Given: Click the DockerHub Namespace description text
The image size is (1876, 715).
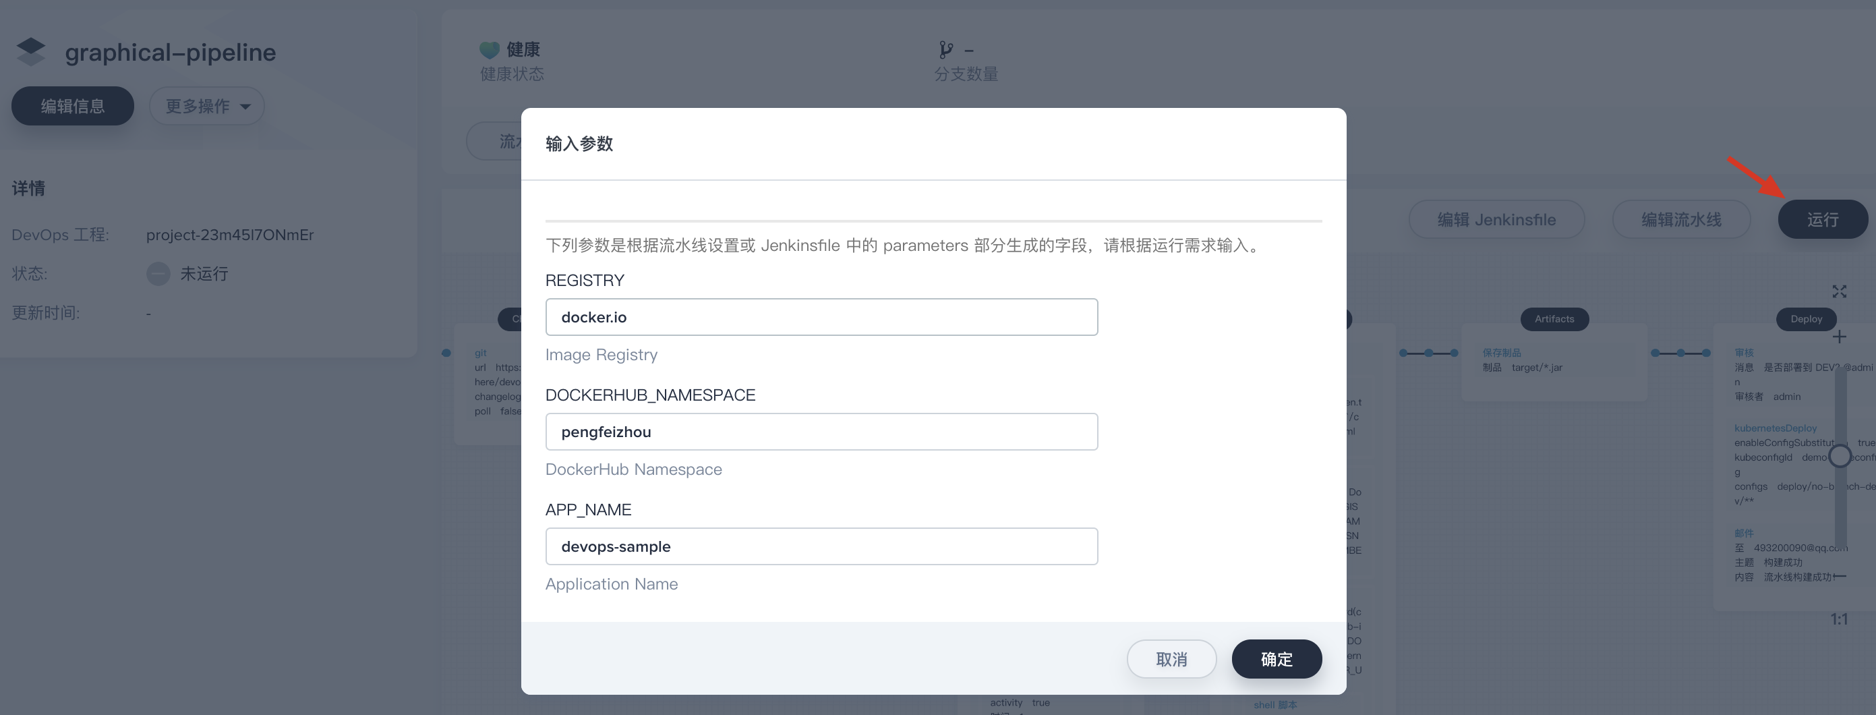Looking at the screenshot, I should click(634, 469).
